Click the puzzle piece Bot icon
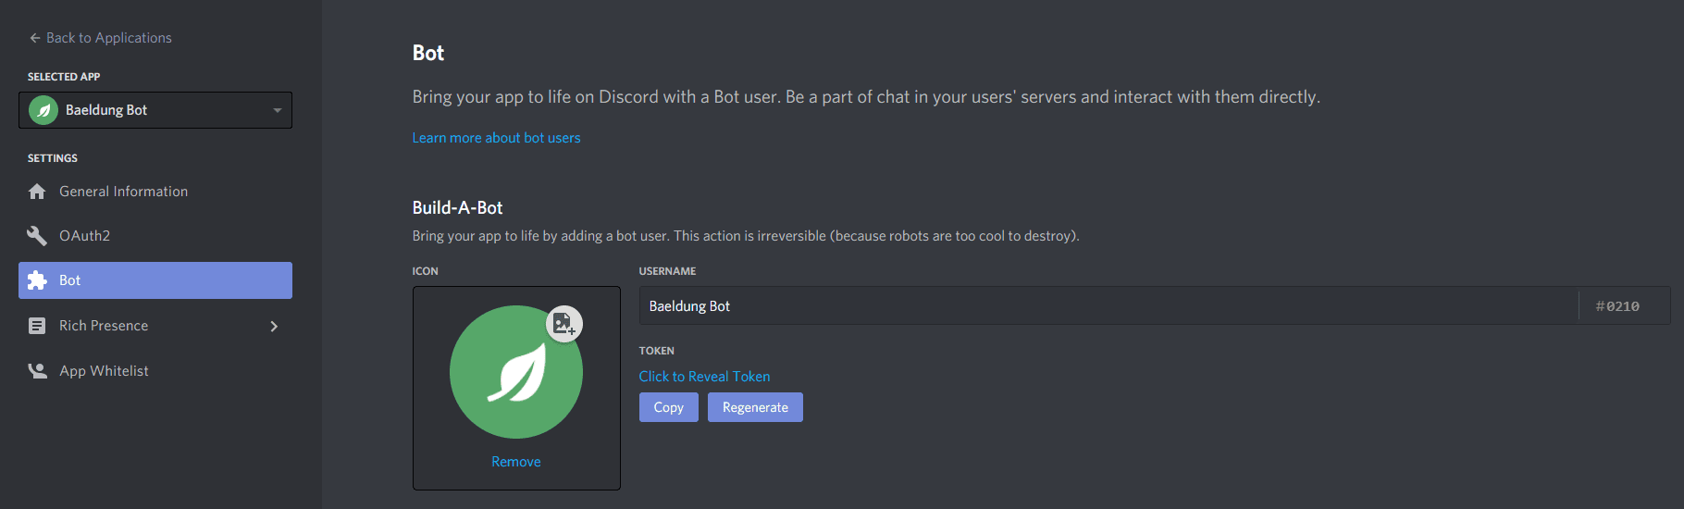Image resolution: width=1684 pixels, height=509 pixels. (x=37, y=280)
